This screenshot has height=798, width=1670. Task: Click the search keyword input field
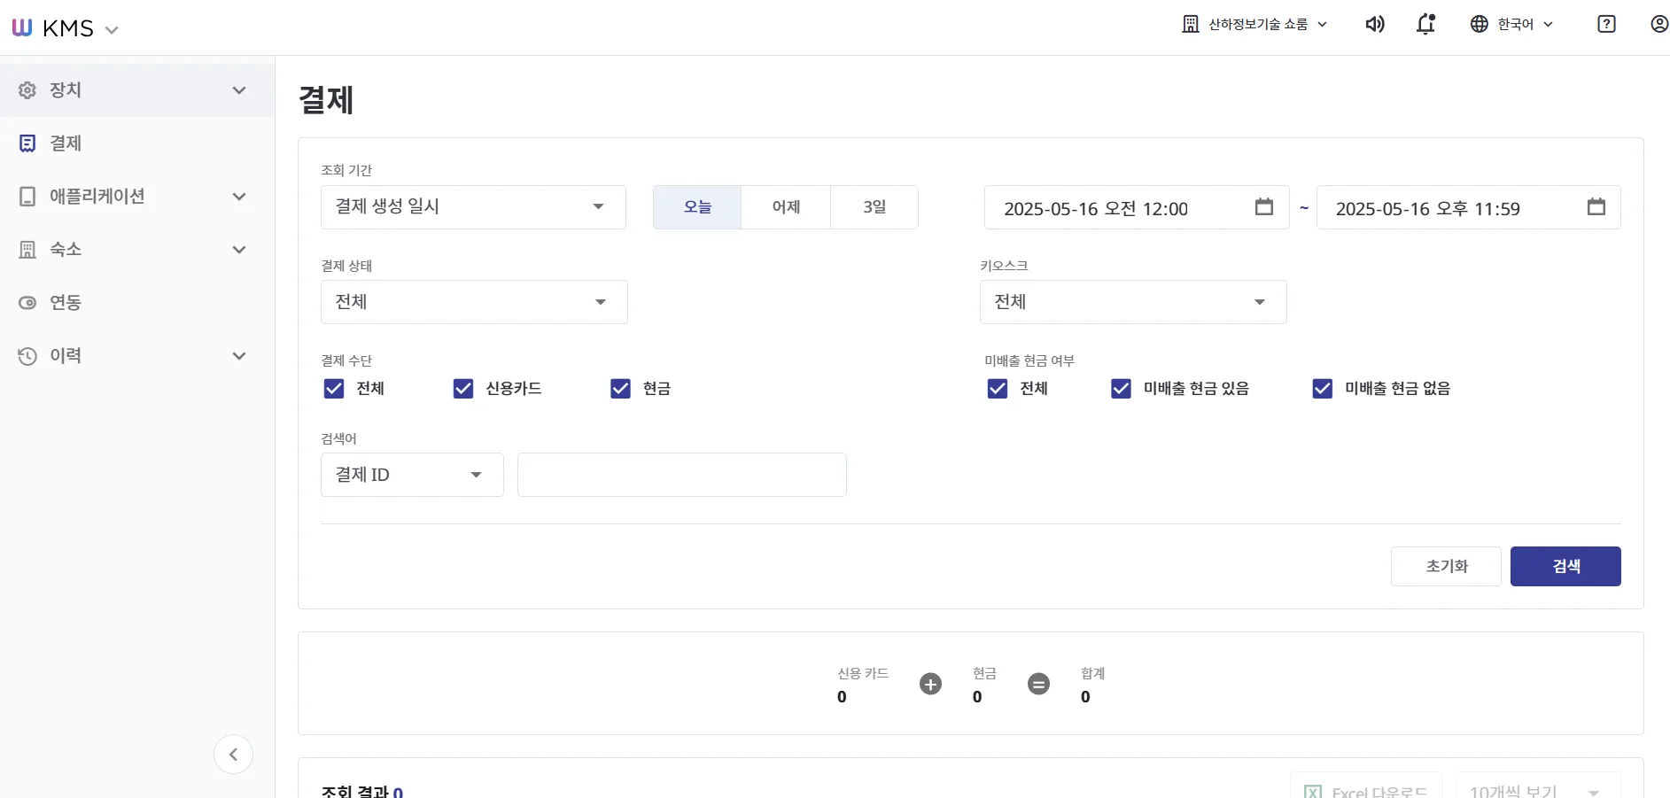[x=682, y=475]
